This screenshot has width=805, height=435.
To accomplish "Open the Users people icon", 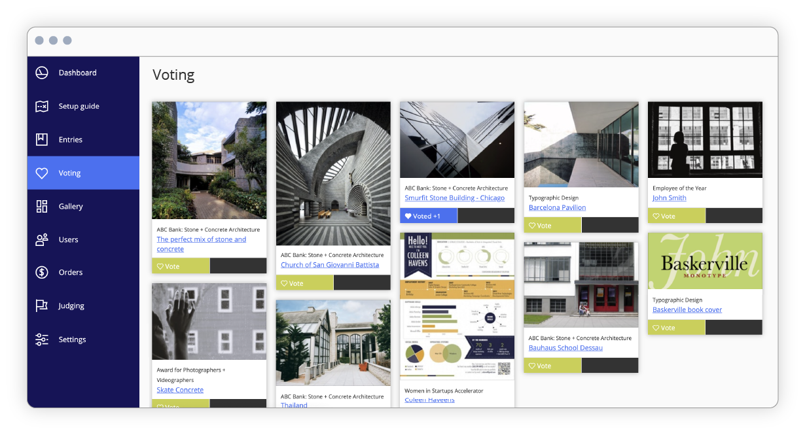I will [x=42, y=239].
